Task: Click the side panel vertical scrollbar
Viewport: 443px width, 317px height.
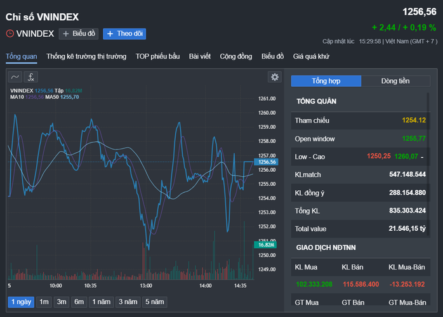Action: point(428,164)
